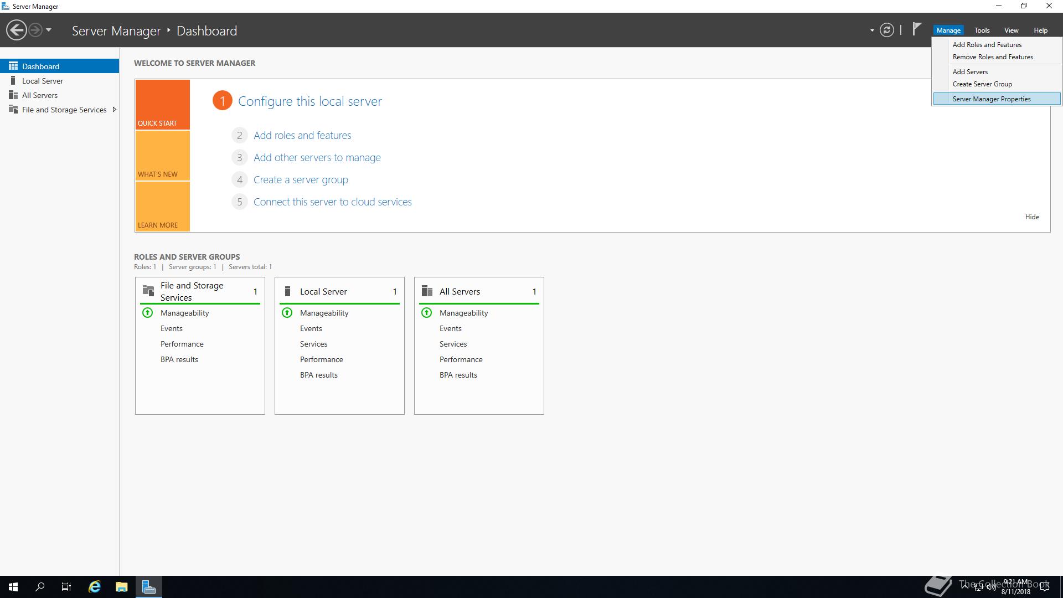Open Events in All Servers tile

tap(451, 328)
